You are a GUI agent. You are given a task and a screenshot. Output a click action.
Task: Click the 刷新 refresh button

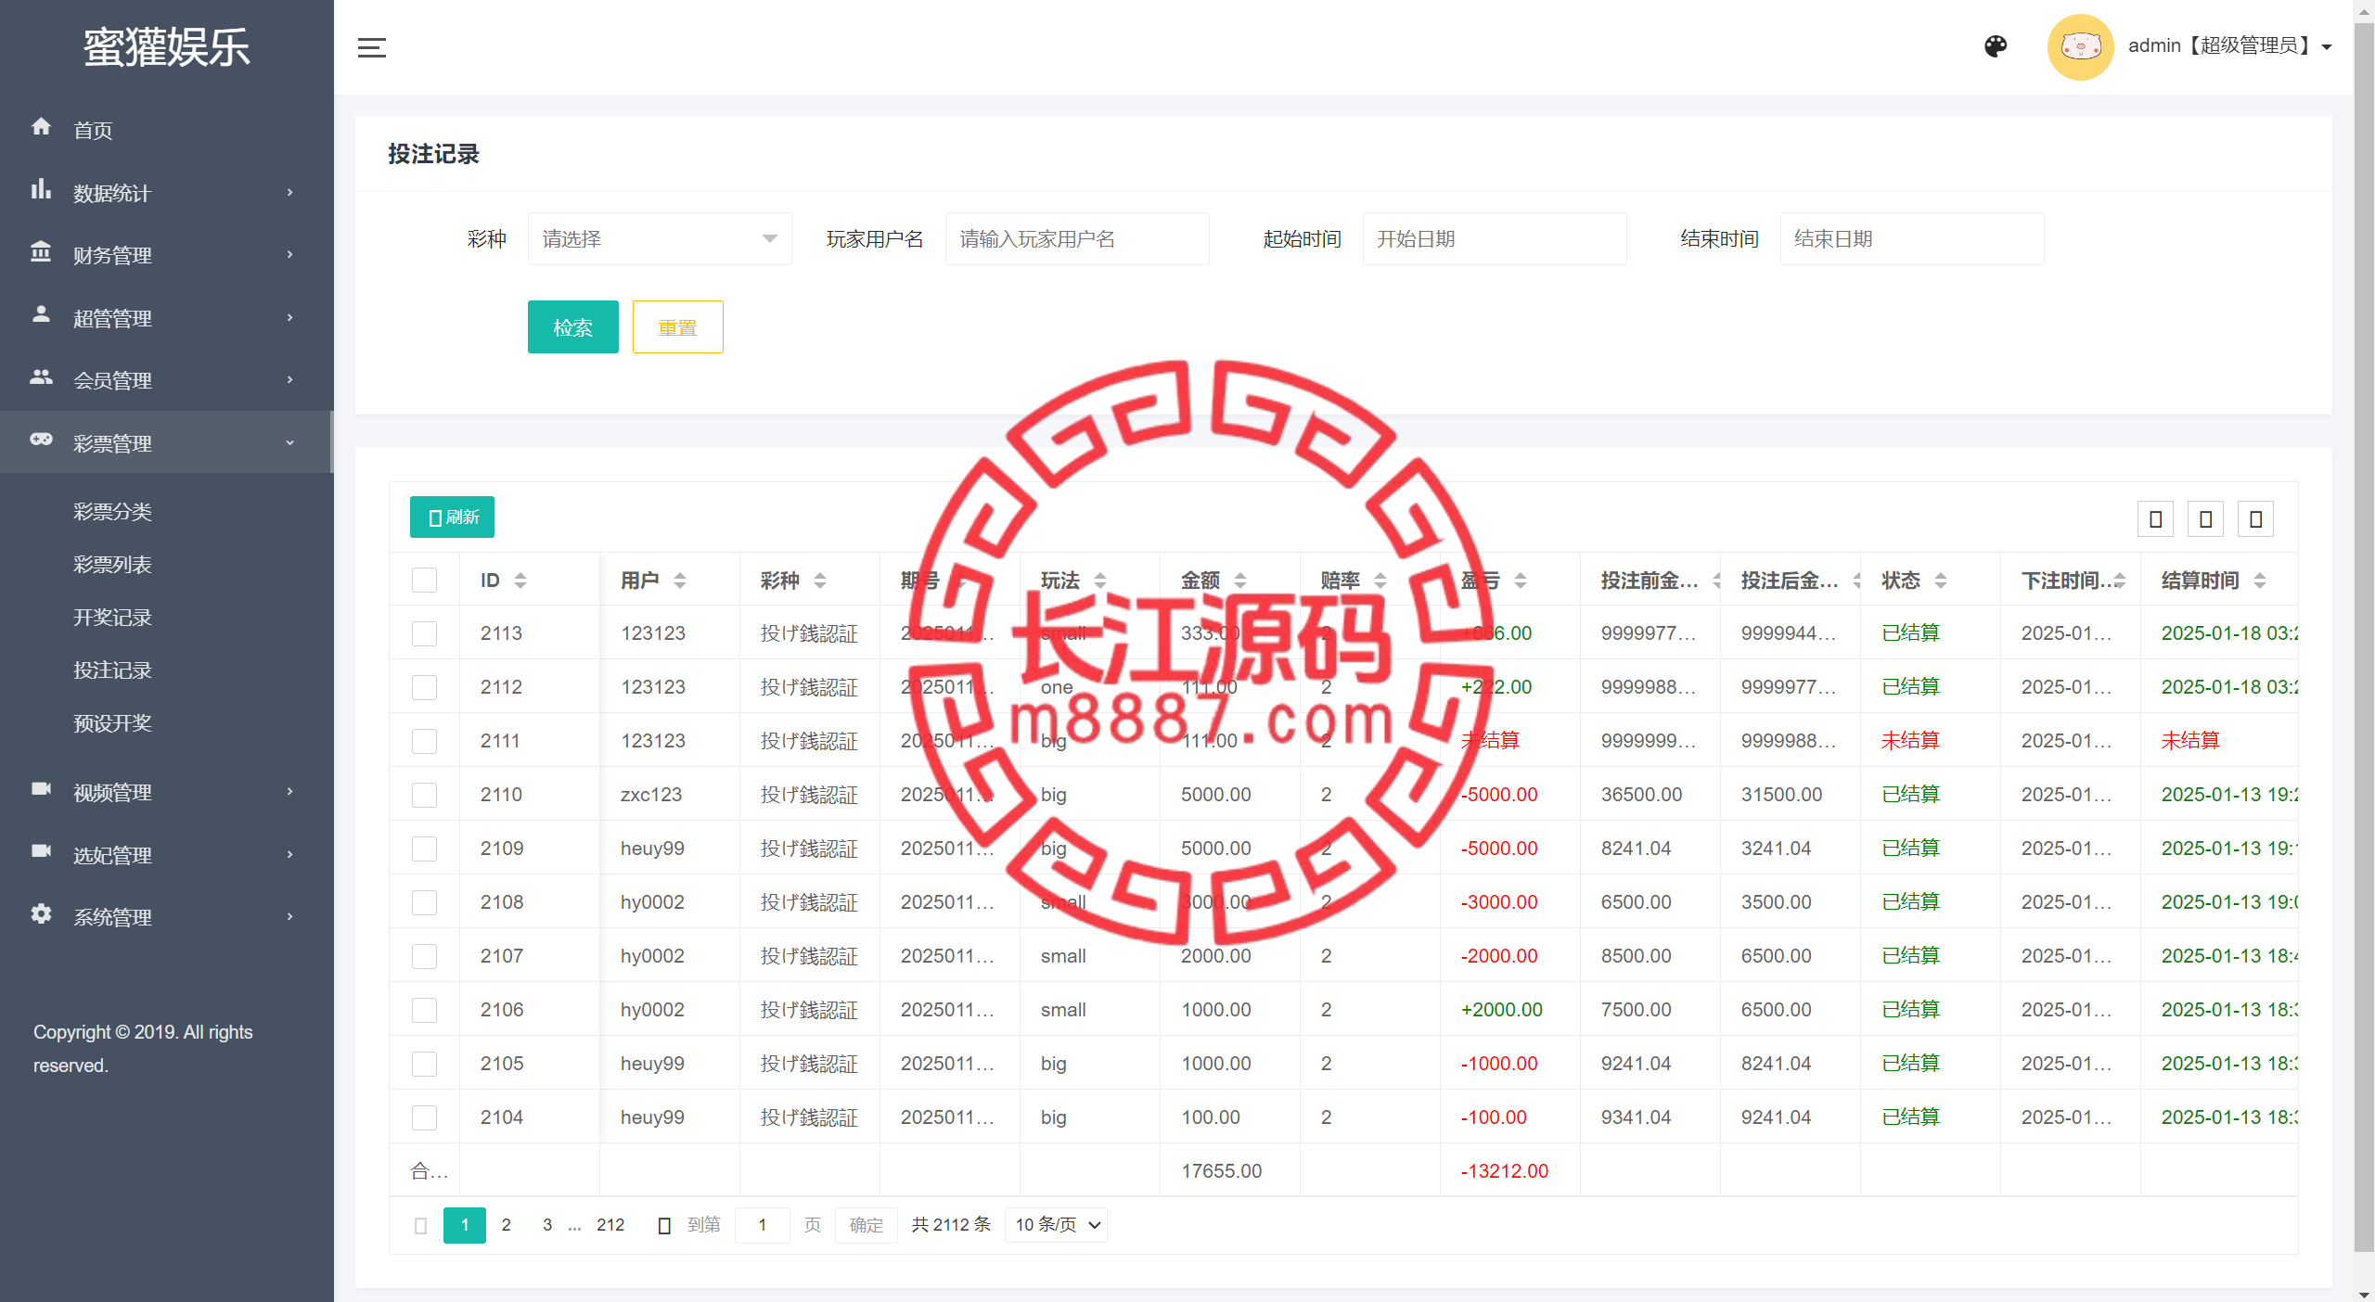point(452,517)
